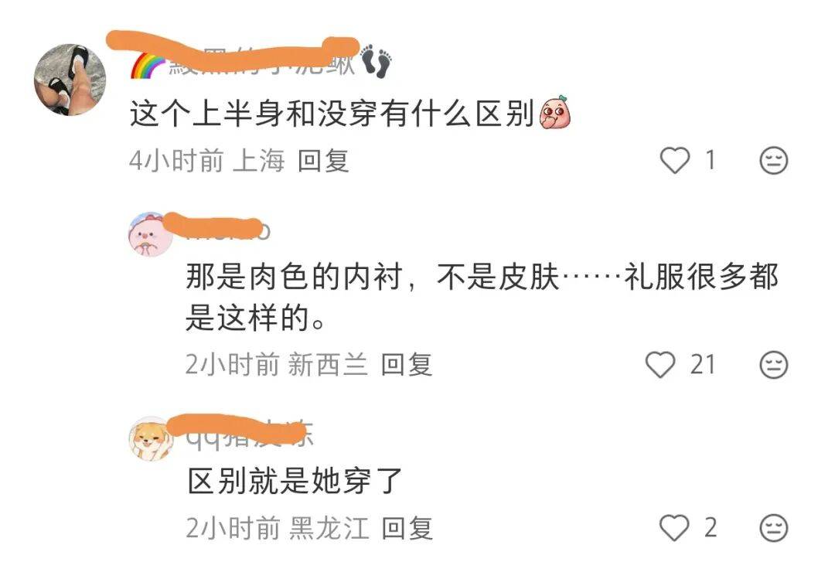Like the 黑龙江 reply with 2 likes
Screen dimensions: 835x562
[x=674, y=527]
